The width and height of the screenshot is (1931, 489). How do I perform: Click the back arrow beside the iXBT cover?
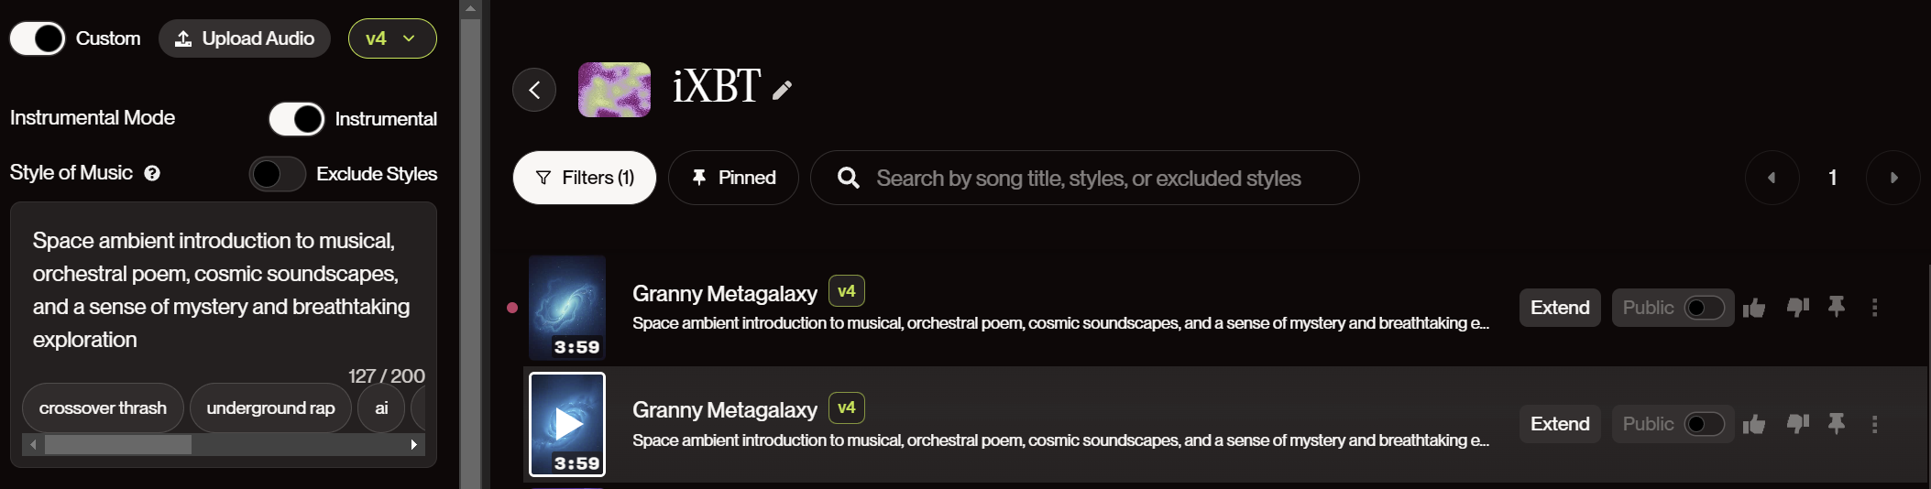(x=534, y=90)
